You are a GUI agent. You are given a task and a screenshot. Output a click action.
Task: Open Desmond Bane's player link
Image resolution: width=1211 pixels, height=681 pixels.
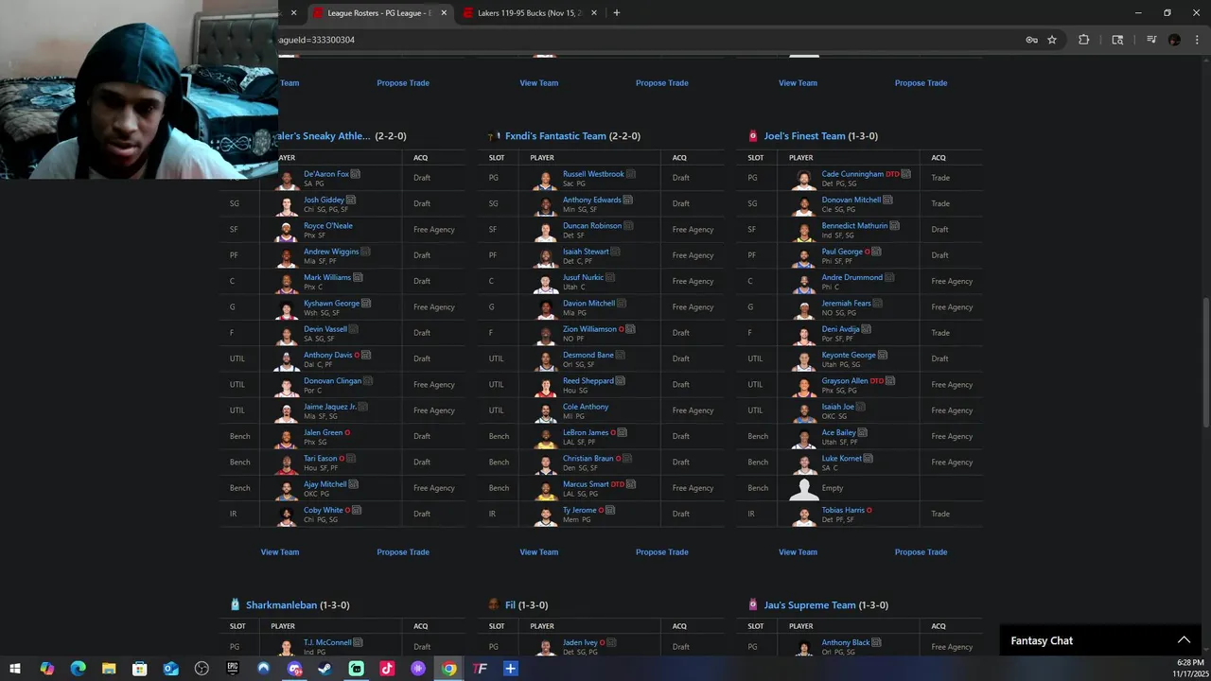588,355
